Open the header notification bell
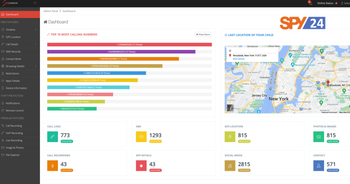350x184 pixels. (x=310, y=3)
